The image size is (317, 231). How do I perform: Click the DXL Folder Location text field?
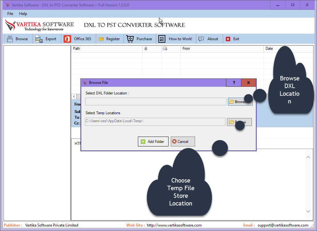[x=156, y=101]
